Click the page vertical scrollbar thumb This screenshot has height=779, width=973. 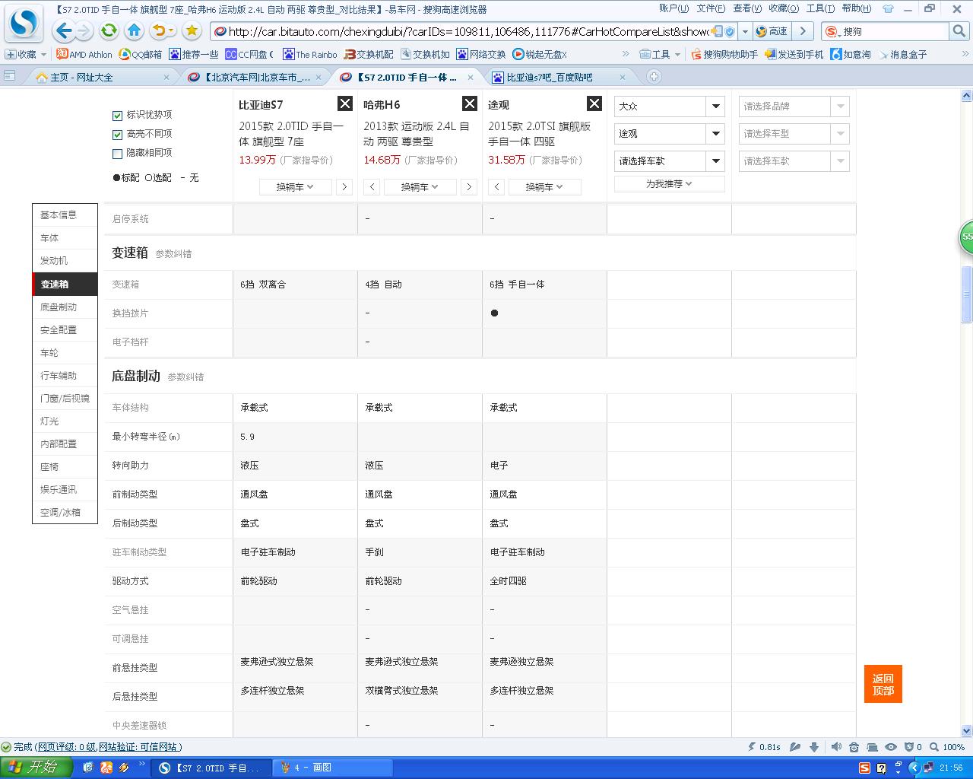point(967,294)
